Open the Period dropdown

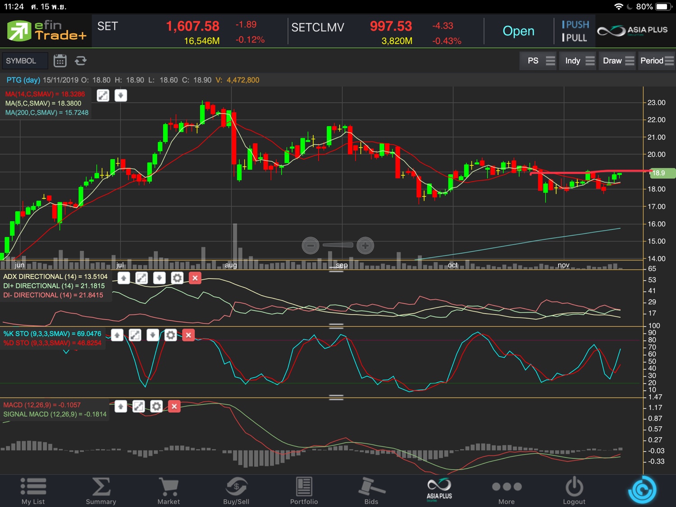[x=657, y=61]
